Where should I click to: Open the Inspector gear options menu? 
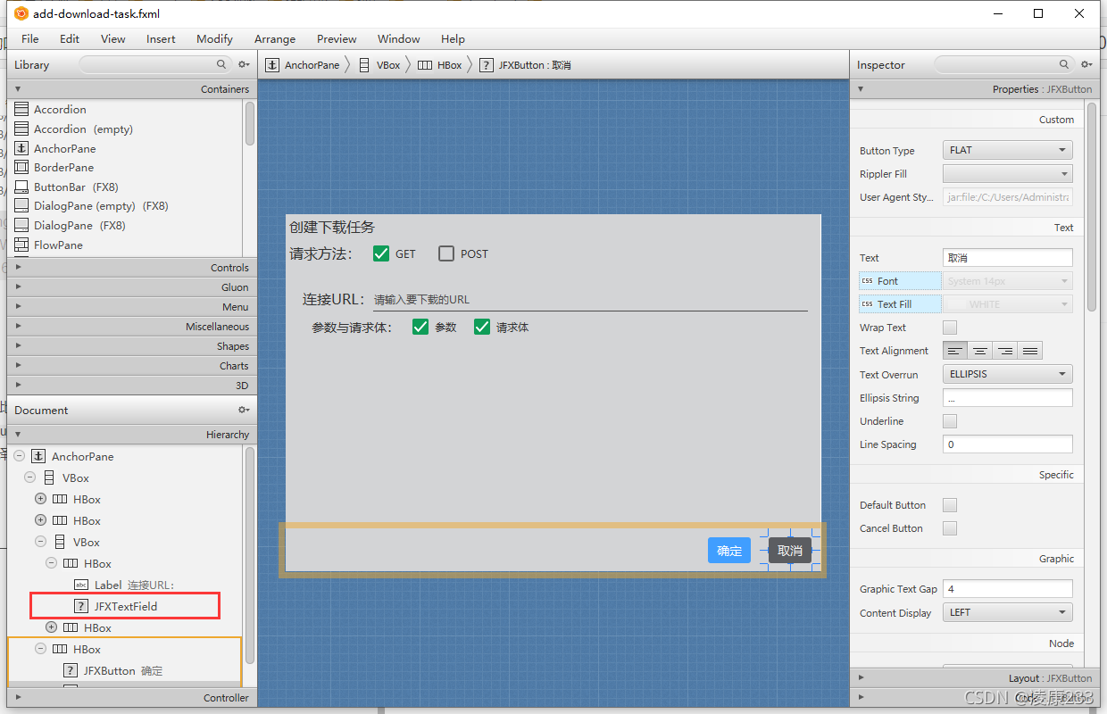1086,64
